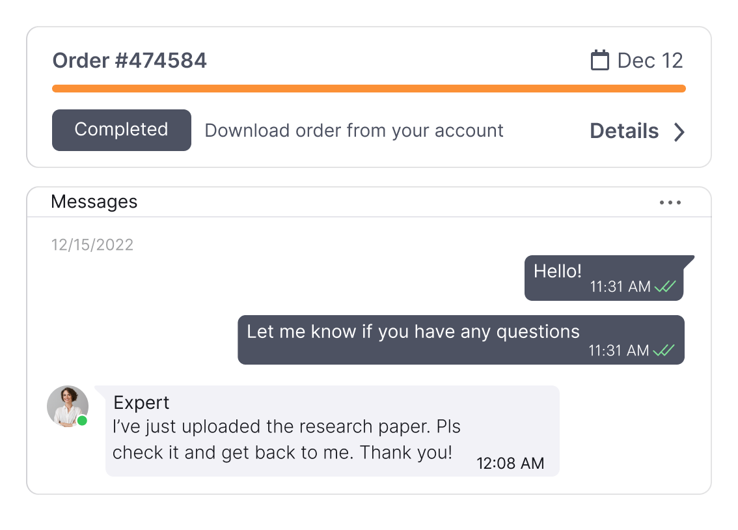Click read checkmarks on the Hello! message
This screenshot has width=738, height=530.
pyautogui.click(x=665, y=286)
